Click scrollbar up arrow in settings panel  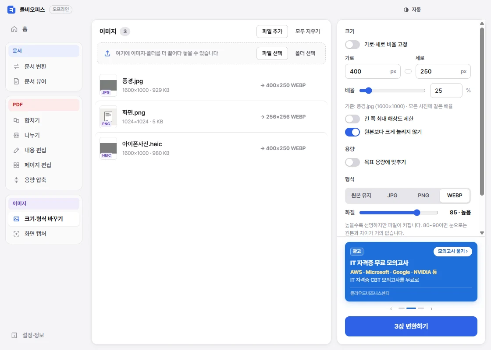(x=482, y=24)
